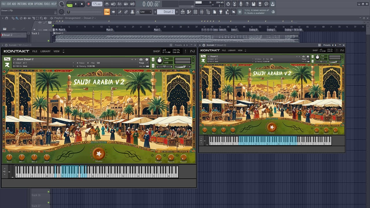Screen dimensions: 370x208
Task: Open the chat/feedback speech bubble icon
Action: pyautogui.click(x=266, y=4)
